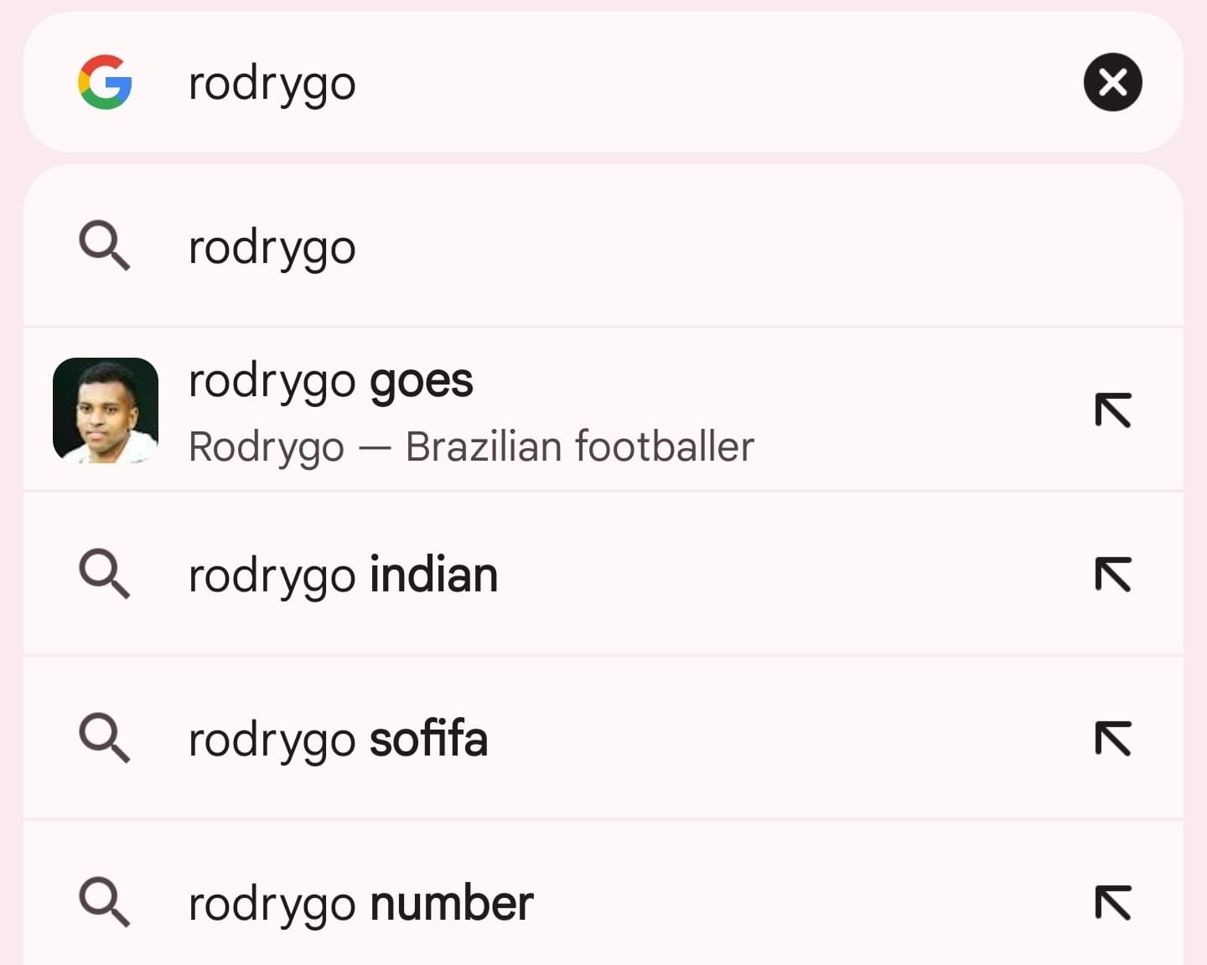This screenshot has height=965, width=1207.
Task: Insert 'rodrygo indian' via arrow icon
Action: click(x=1113, y=575)
